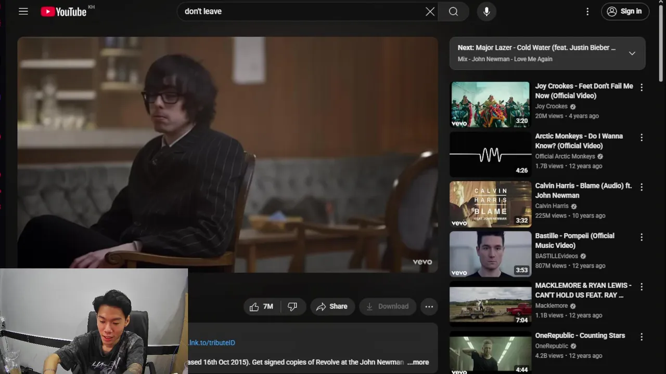The height and width of the screenshot is (374, 666).
Task: Click title Joy Crookes - Feet Don't Fail Me Now
Action: (x=584, y=91)
